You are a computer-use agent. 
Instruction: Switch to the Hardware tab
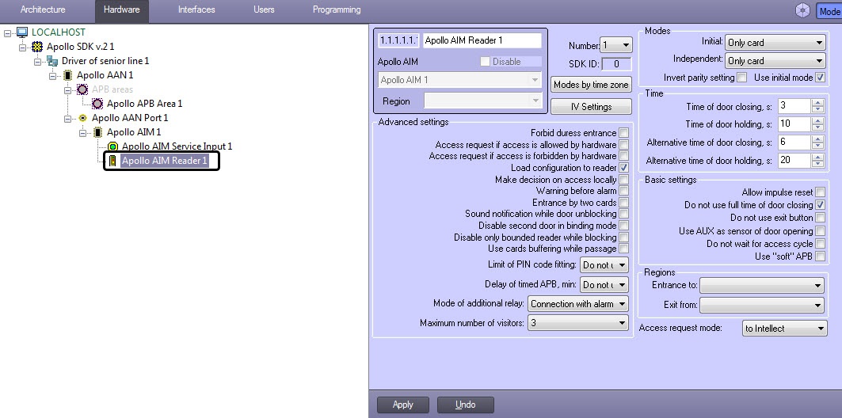pyautogui.click(x=122, y=9)
